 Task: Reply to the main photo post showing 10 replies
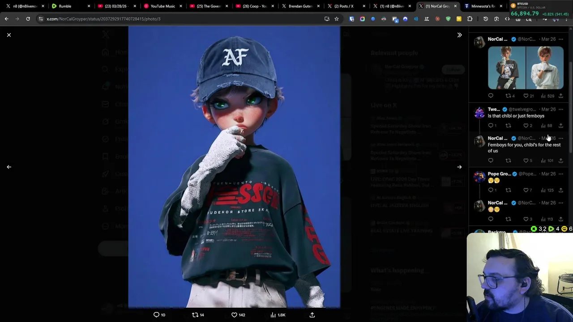159,315
